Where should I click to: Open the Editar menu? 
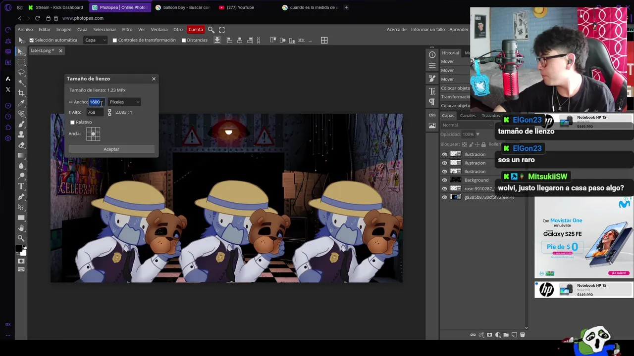click(45, 30)
